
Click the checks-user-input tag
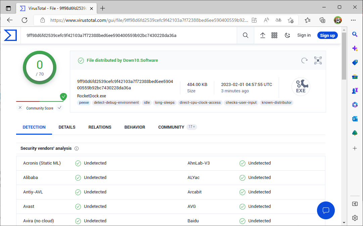click(241, 102)
